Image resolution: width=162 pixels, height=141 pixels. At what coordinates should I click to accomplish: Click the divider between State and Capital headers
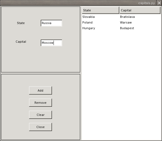pyautogui.click(x=119, y=10)
